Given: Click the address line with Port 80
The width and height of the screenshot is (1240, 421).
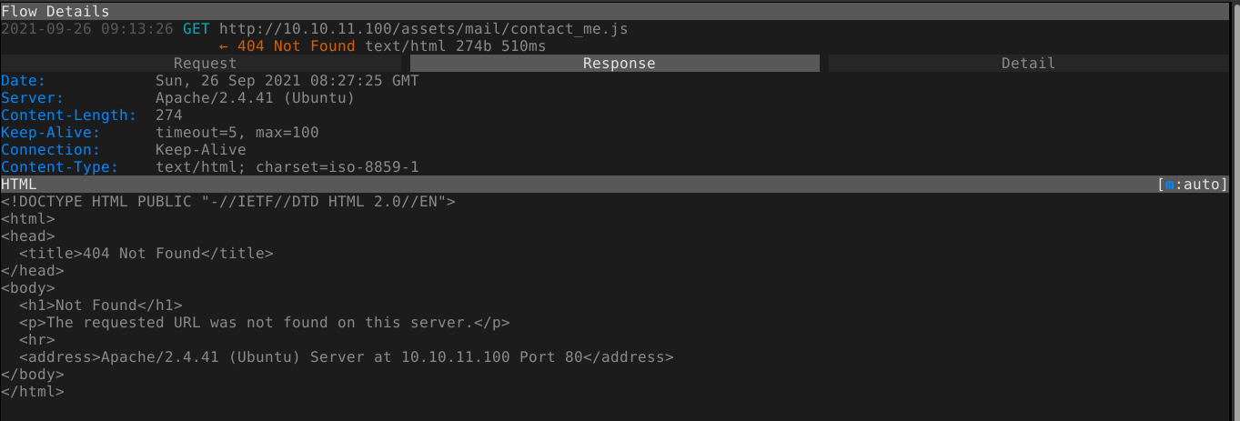Looking at the screenshot, I should coord(346,357).
